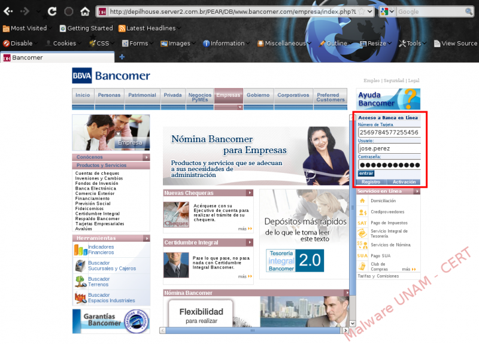Open the Outline toolbar menu

pos(336,43)
